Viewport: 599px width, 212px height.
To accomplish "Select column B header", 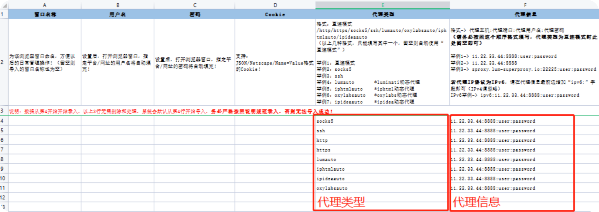I will coord(118,5).
